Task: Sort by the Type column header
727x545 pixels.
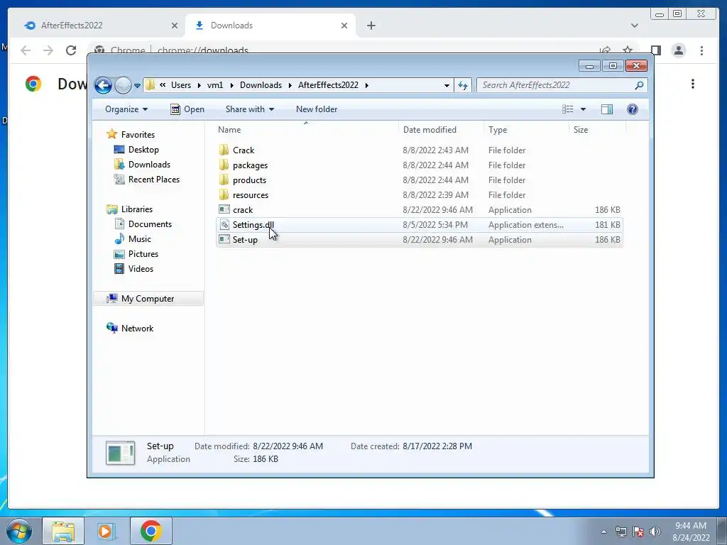Action: (526, 130)
